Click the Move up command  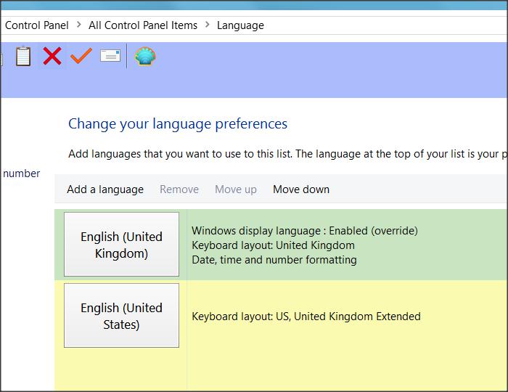pyautogui.click(x=236, y=189)
